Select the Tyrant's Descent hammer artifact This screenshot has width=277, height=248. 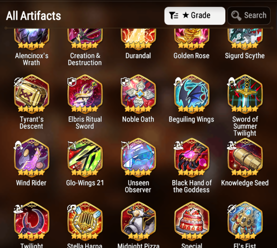32,93
